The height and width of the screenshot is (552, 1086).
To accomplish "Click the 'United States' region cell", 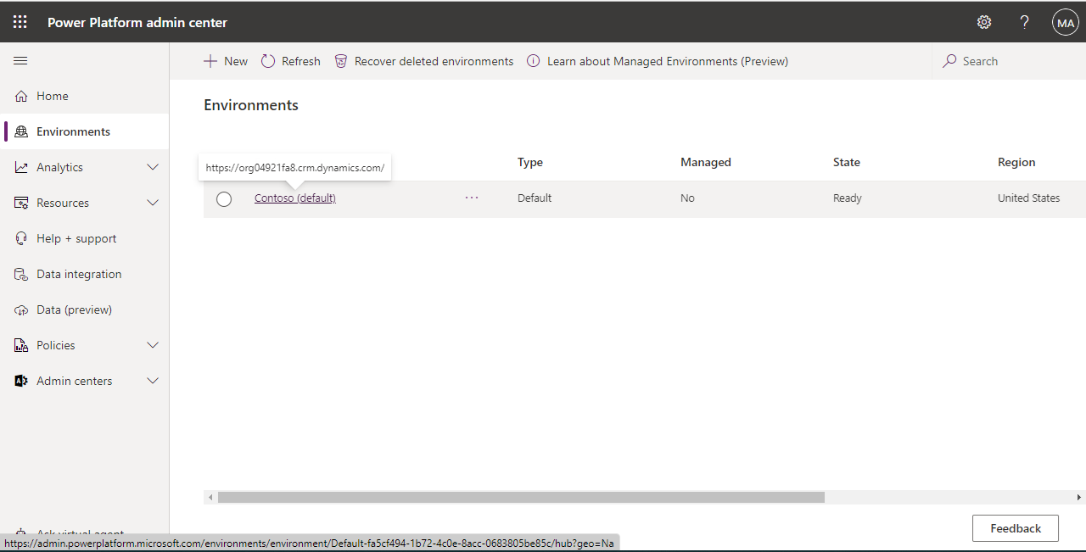I will 1029,198.
